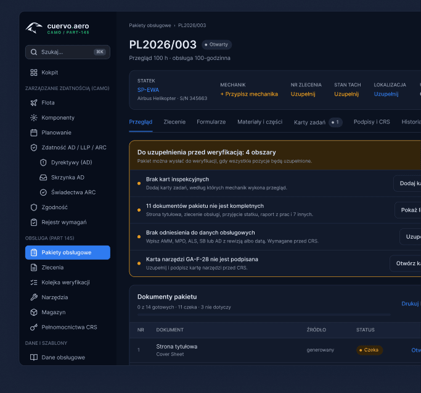The image size is (421, 393).
Task: Click the Magazyn box icon
Action: (x=34, y=312)
